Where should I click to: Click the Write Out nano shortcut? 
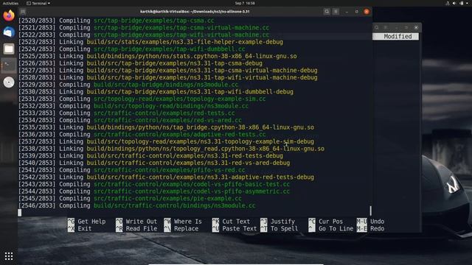point(136,222)
